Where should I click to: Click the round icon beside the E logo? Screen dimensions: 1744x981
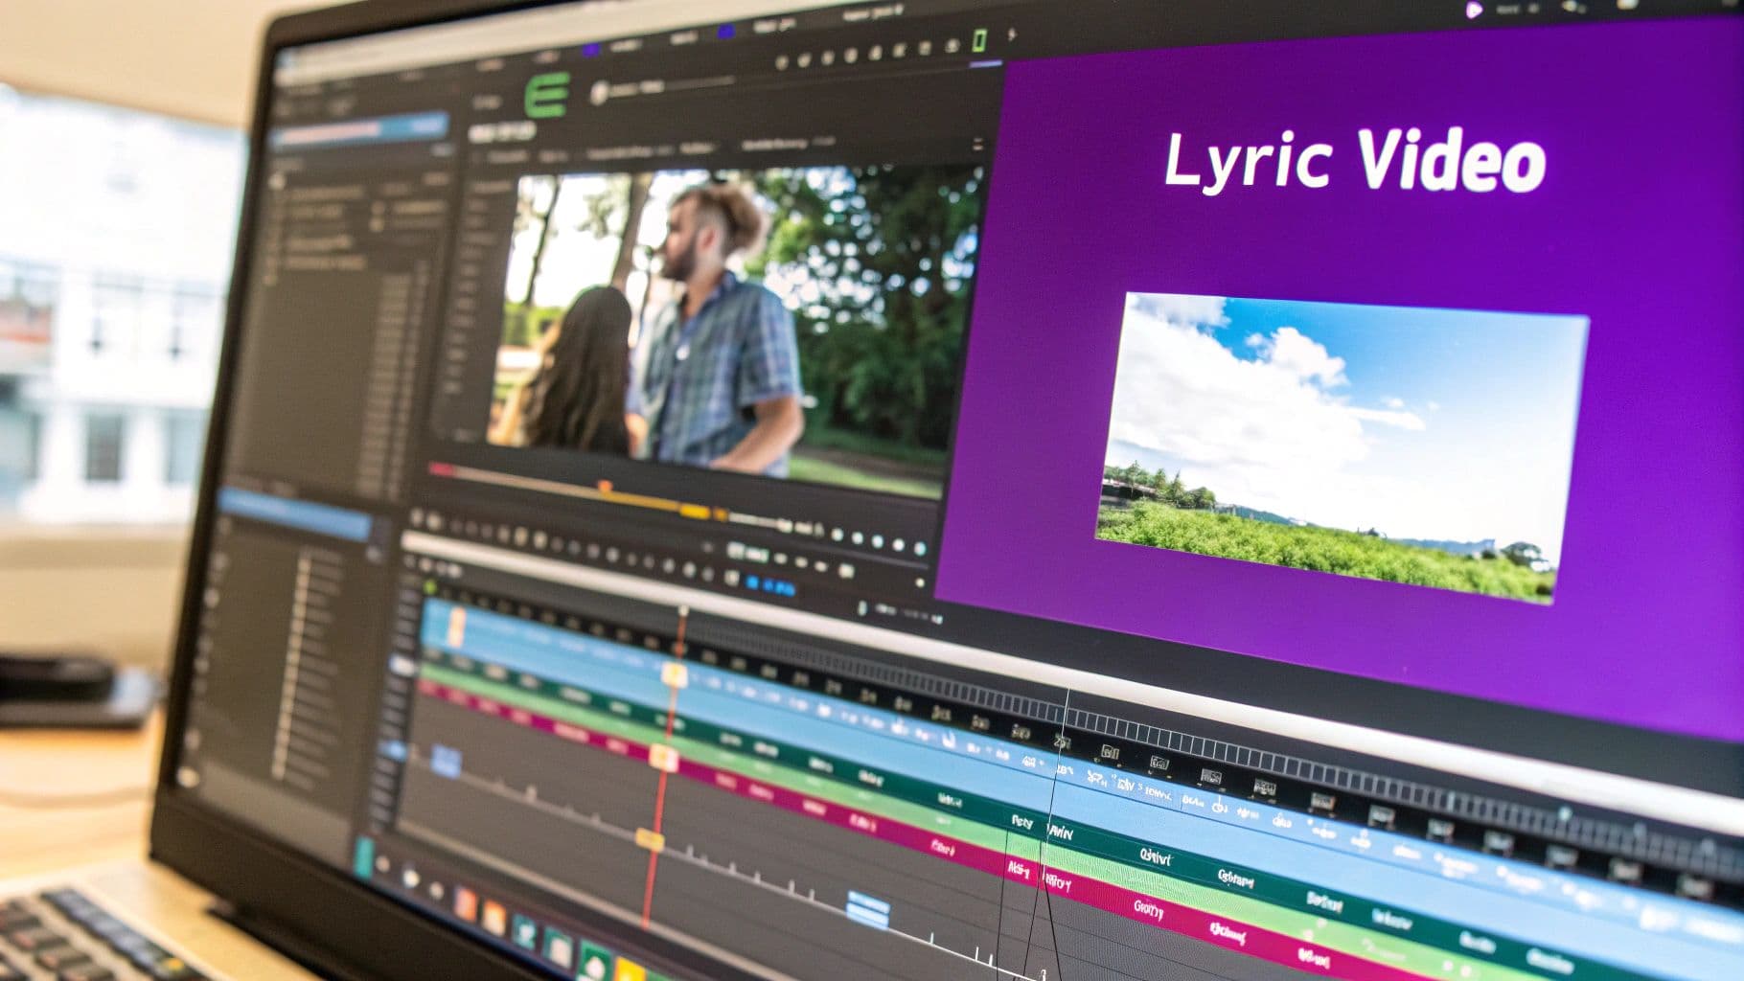[599, 93]
